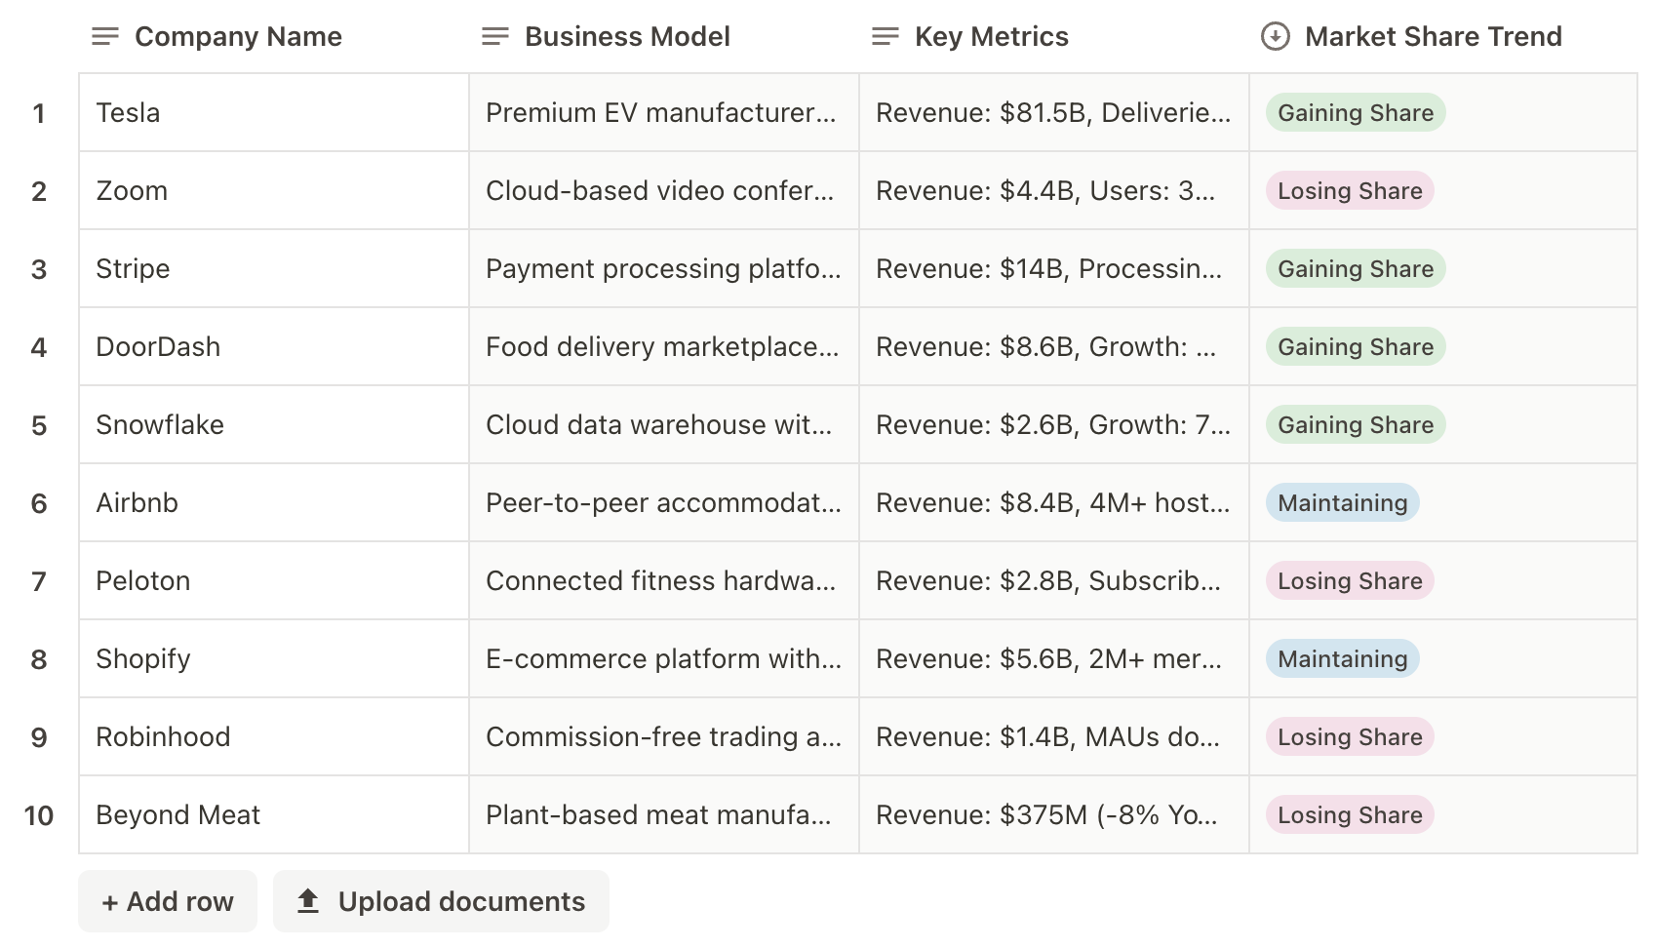This screenshot has height=948, width=1654.
Task: Open the Company Name column header
Action: pyautogui.click(x=274, y=37)
